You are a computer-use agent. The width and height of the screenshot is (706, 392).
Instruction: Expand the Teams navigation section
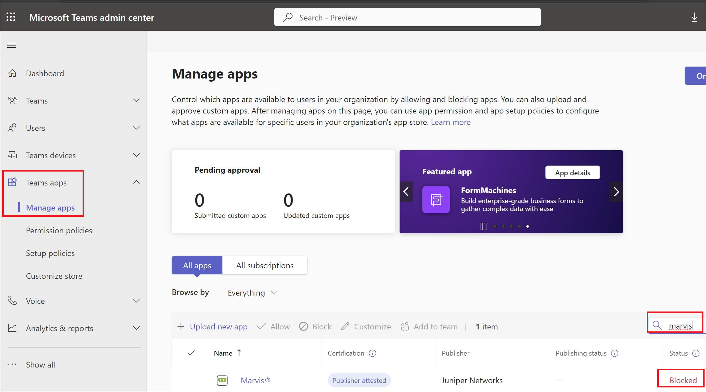click(136, 100)
